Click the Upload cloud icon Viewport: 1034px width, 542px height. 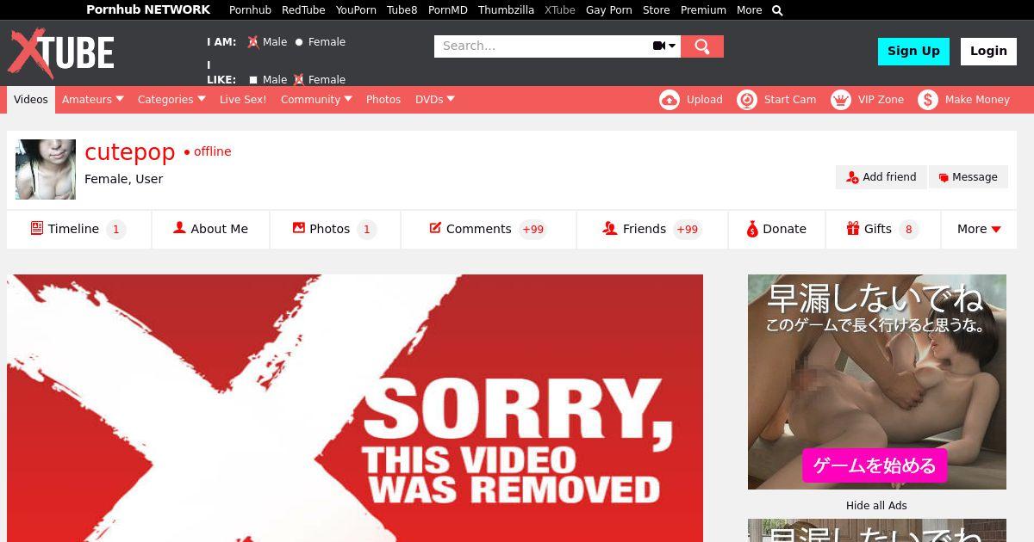pyautogui.click(x=670, y=100)
